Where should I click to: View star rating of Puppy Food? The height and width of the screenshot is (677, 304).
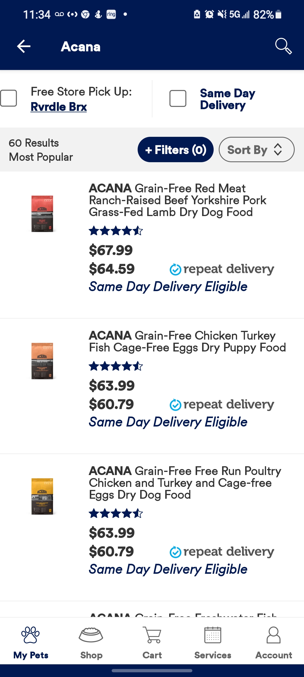116,366
